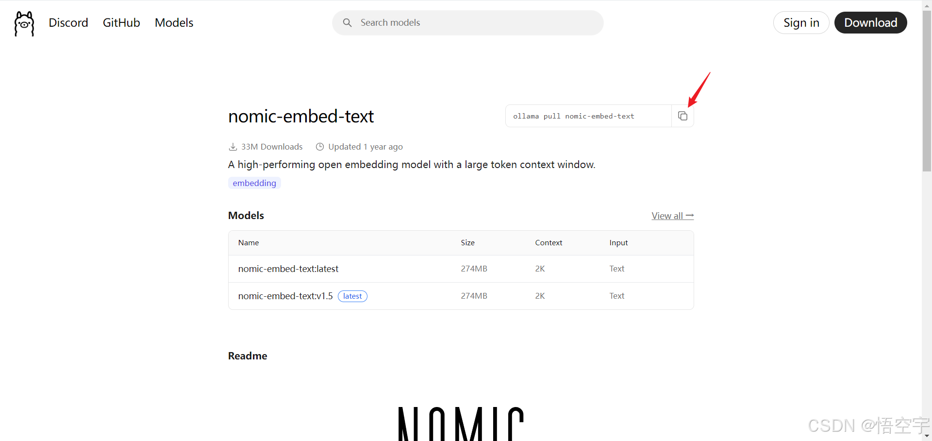Viewport: 932px width, 441px height.
Task: Click the blue latest badge
Action: (352, 296)
